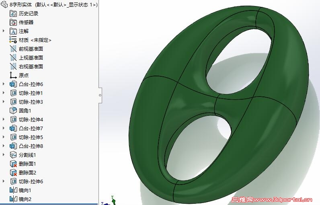The width and height of the screenshot is (320, 205).
Task: Click the 圆角1 fillet icon
Action: [x=13, y=111]
